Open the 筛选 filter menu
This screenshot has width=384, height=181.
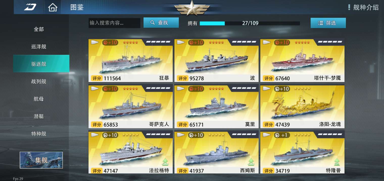coord(328,23)
